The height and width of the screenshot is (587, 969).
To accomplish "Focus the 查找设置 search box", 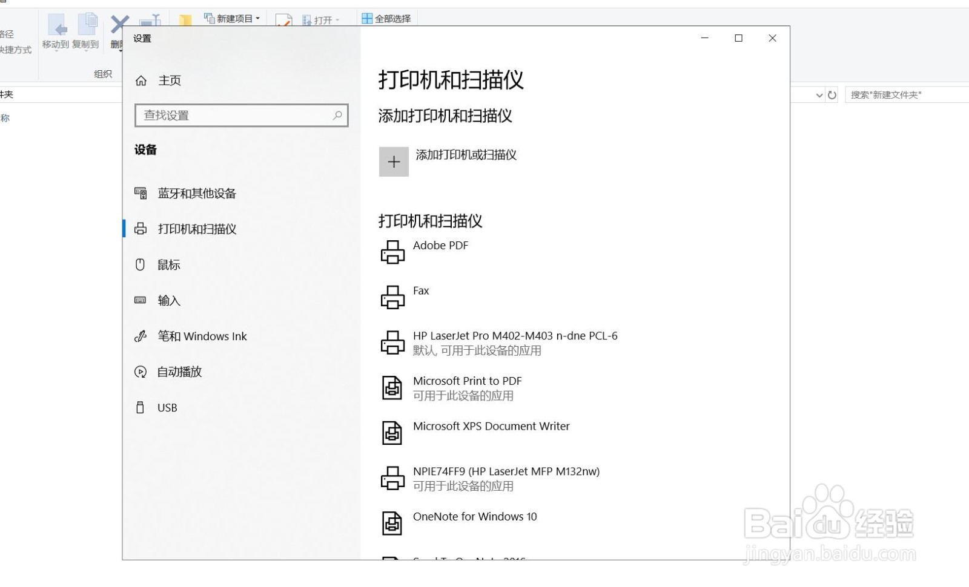I will pos(242,115).
